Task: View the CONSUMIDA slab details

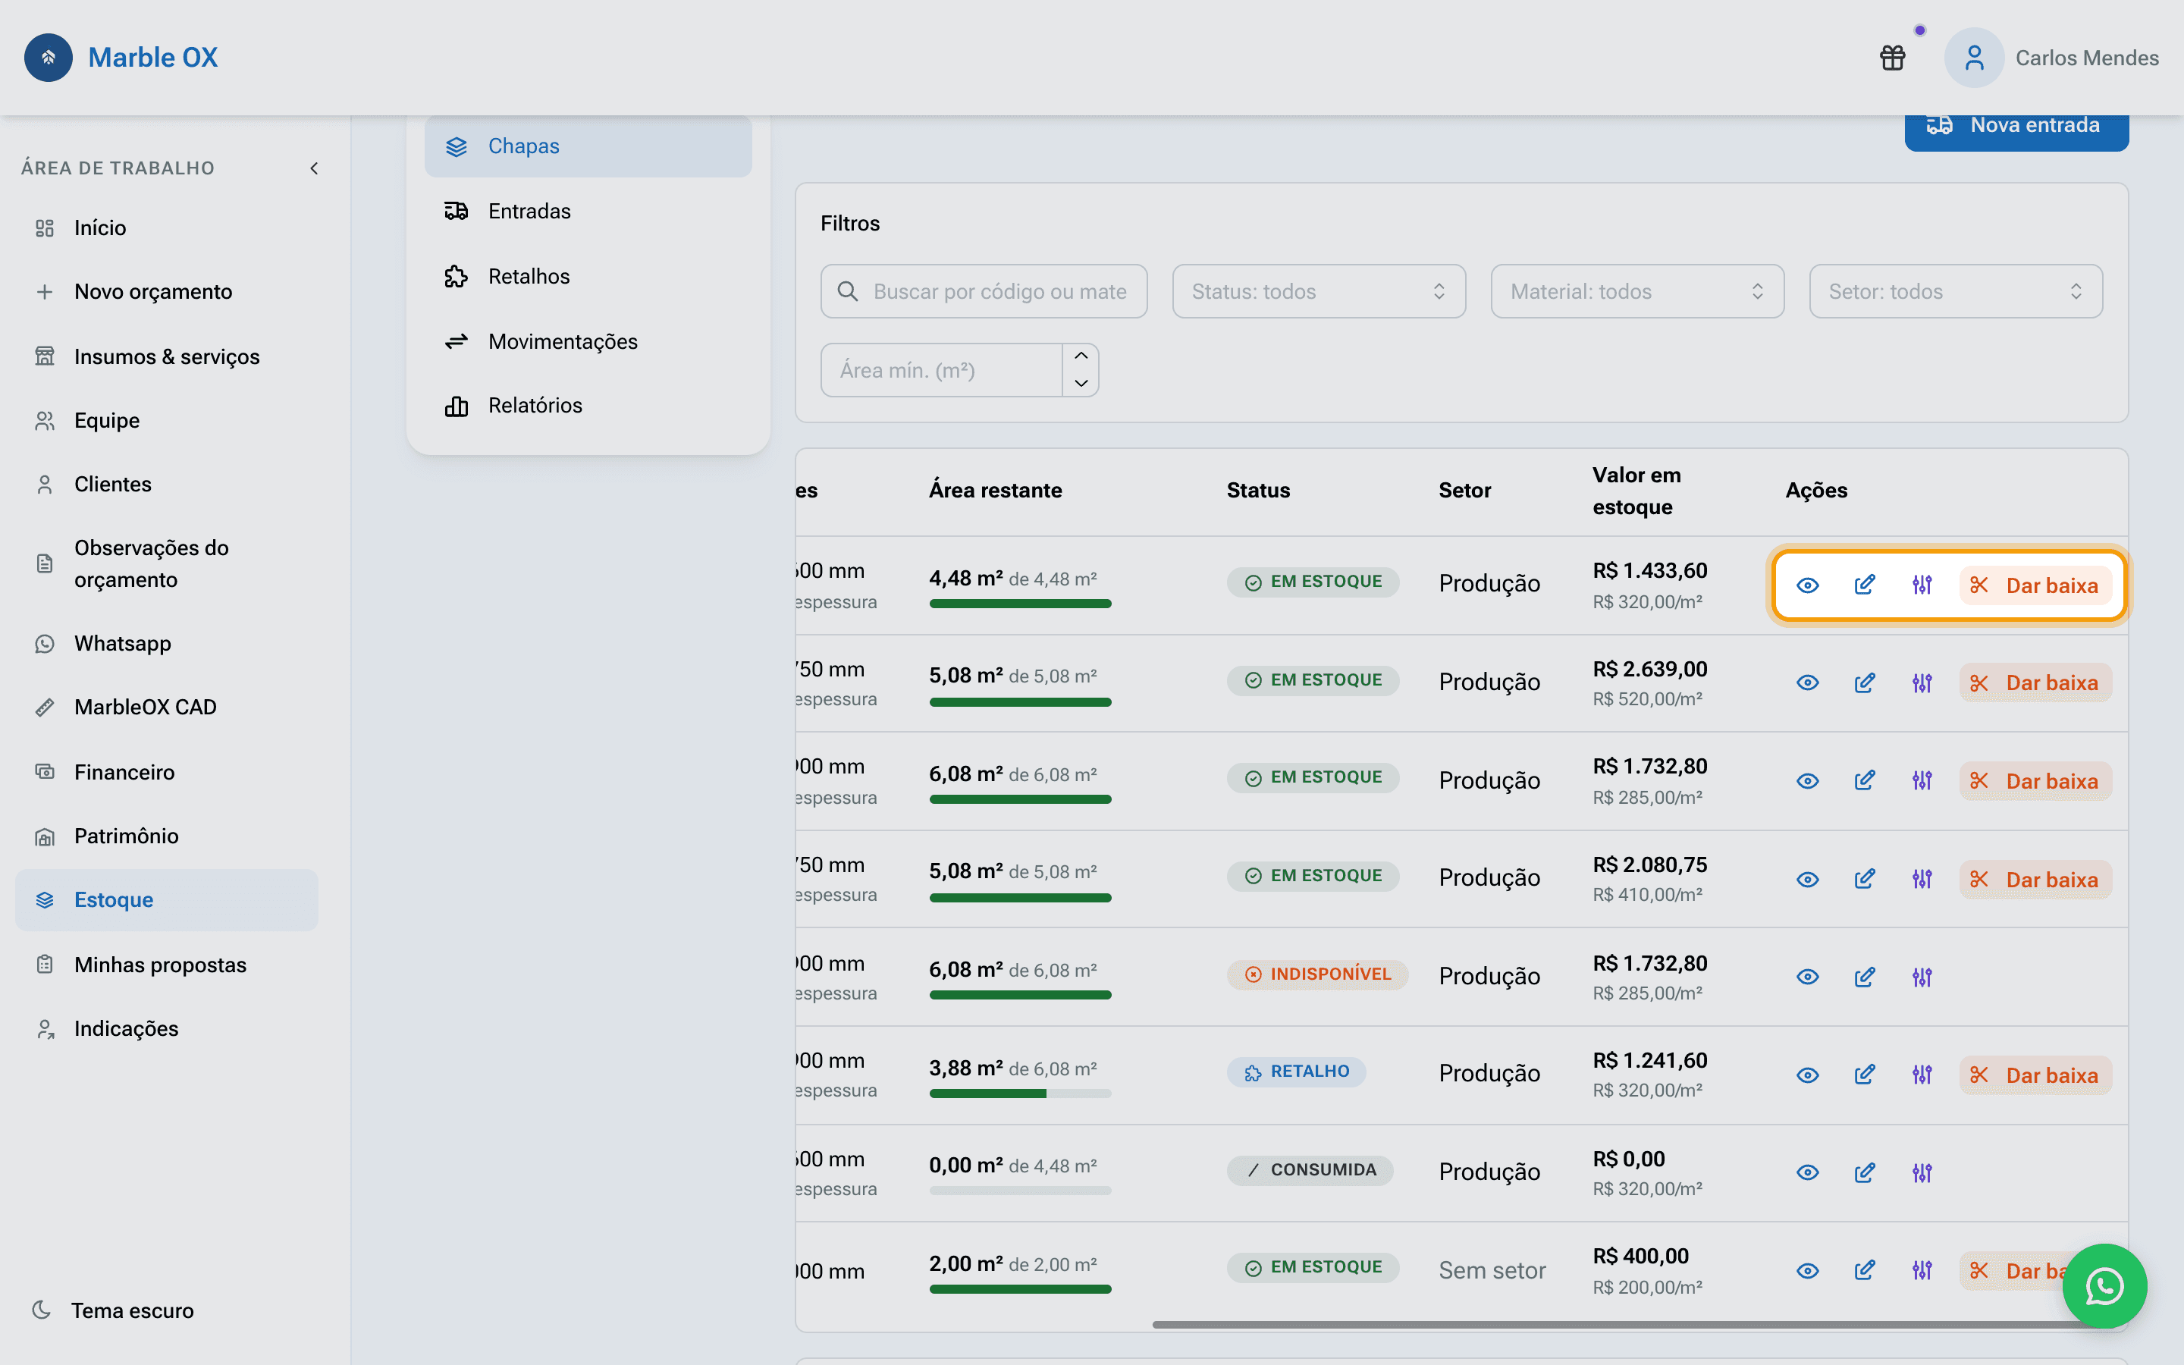Action: tap(1807, 1172)
